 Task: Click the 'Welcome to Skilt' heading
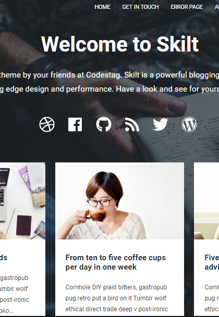[x=120, y=44]
